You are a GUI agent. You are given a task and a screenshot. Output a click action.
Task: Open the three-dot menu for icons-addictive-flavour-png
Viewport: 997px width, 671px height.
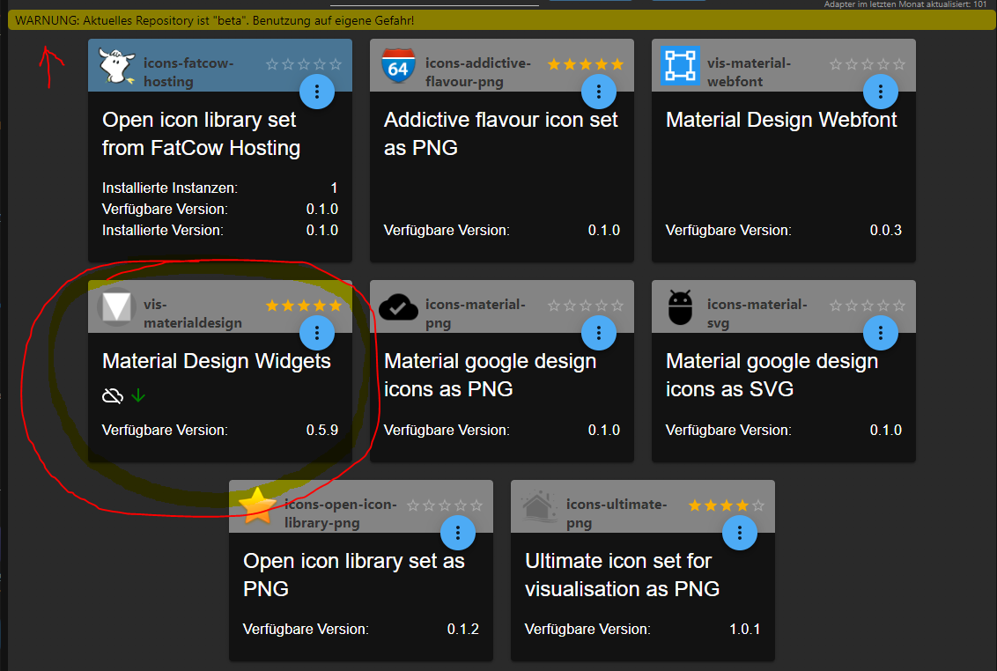(599, 92)
